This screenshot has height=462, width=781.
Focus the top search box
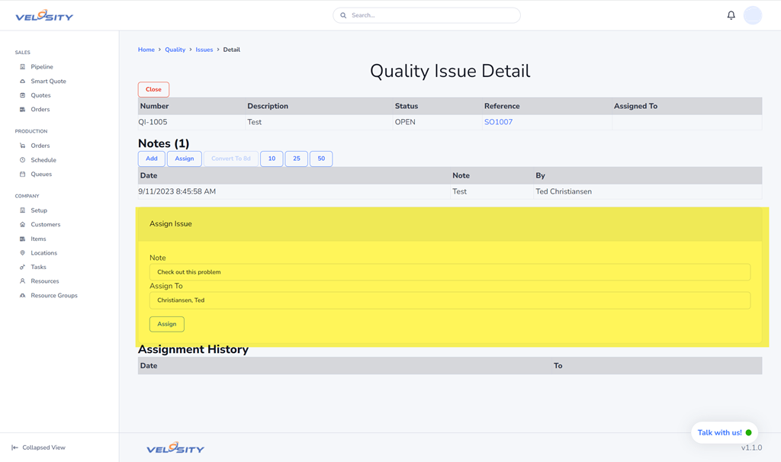(427, 15)
